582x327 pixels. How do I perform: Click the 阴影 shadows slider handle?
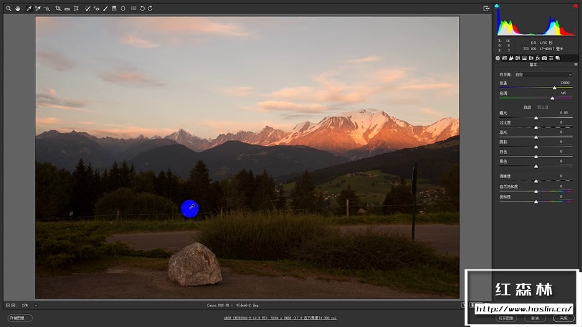536,147
